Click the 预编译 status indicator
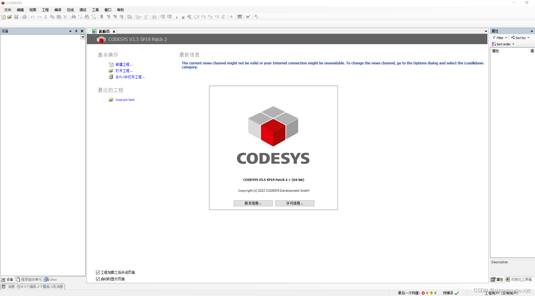The height and width of the screenshot is (296, 535). tap(451, 293)
